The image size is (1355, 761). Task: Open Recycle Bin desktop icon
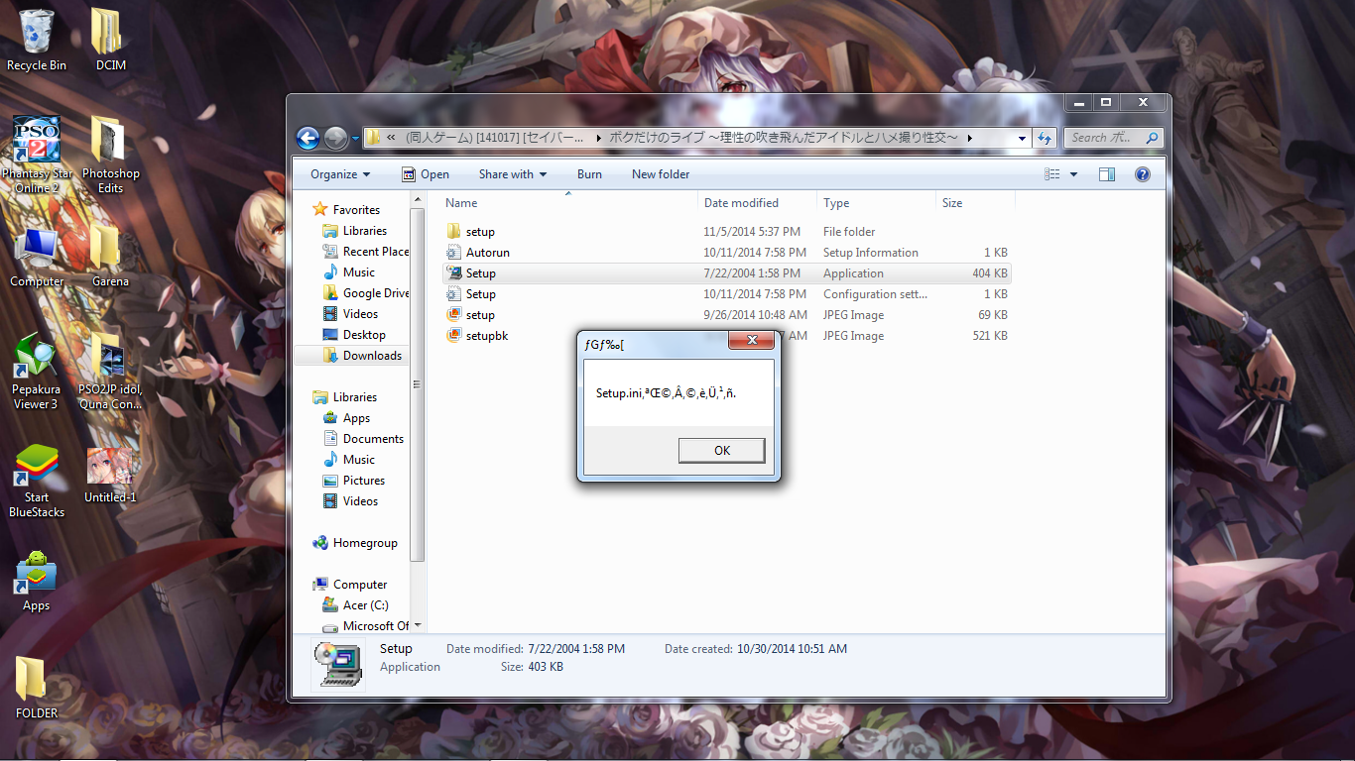[37, 40]
